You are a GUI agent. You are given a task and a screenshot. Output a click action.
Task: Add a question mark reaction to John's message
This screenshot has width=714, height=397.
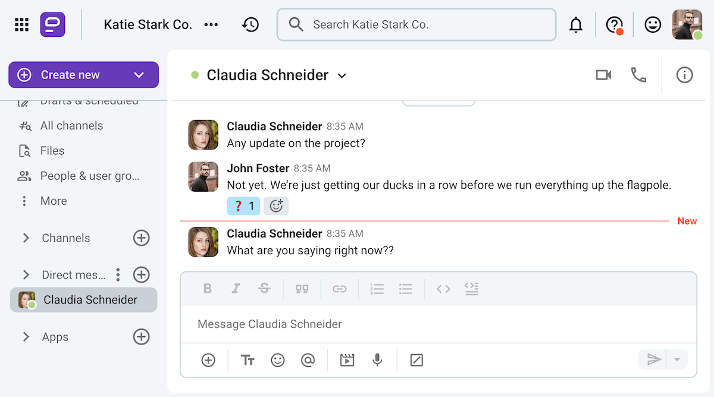click(x=243, y=205)
